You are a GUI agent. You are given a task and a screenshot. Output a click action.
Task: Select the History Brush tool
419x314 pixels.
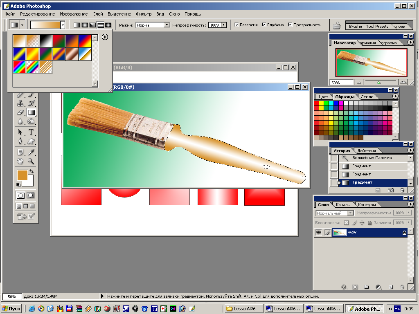tap(31, 103)
